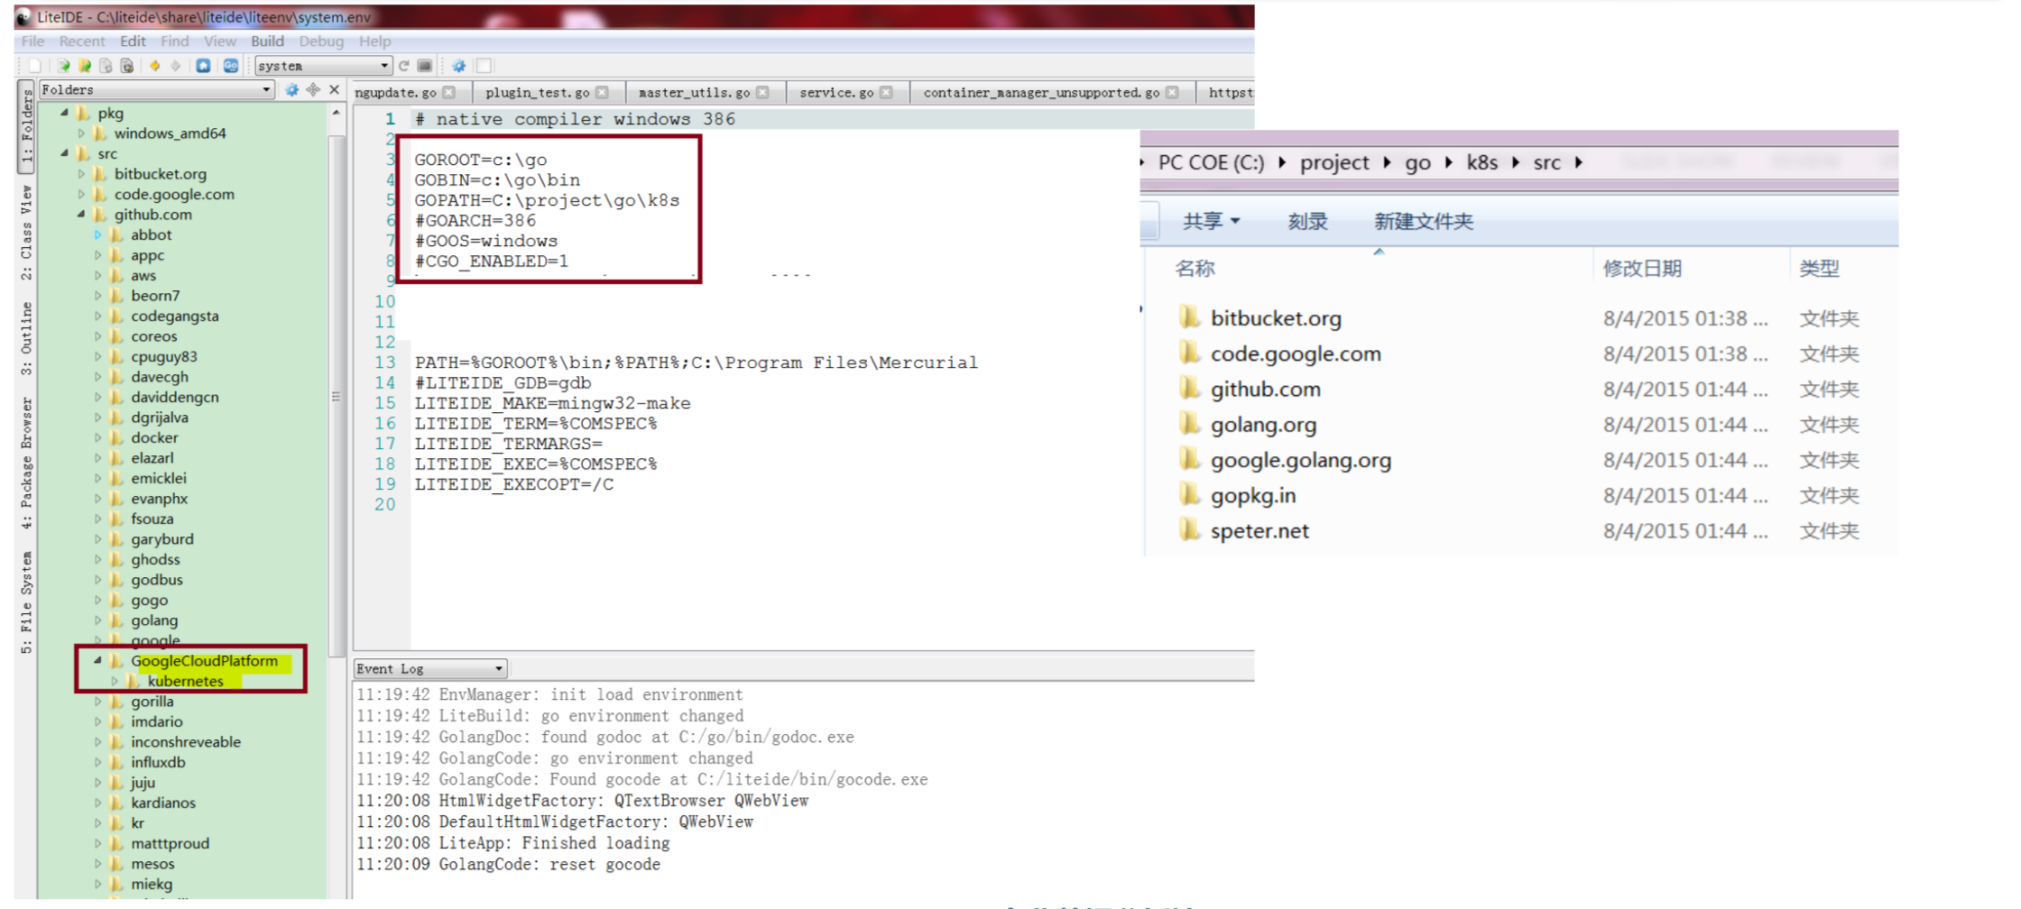Select golang.org folder in Explorer
Screen dimensions: 2021x909
point(1263,425)
